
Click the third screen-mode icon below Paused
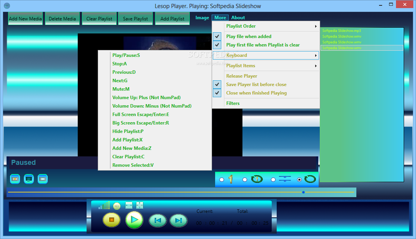pos(42,179)
